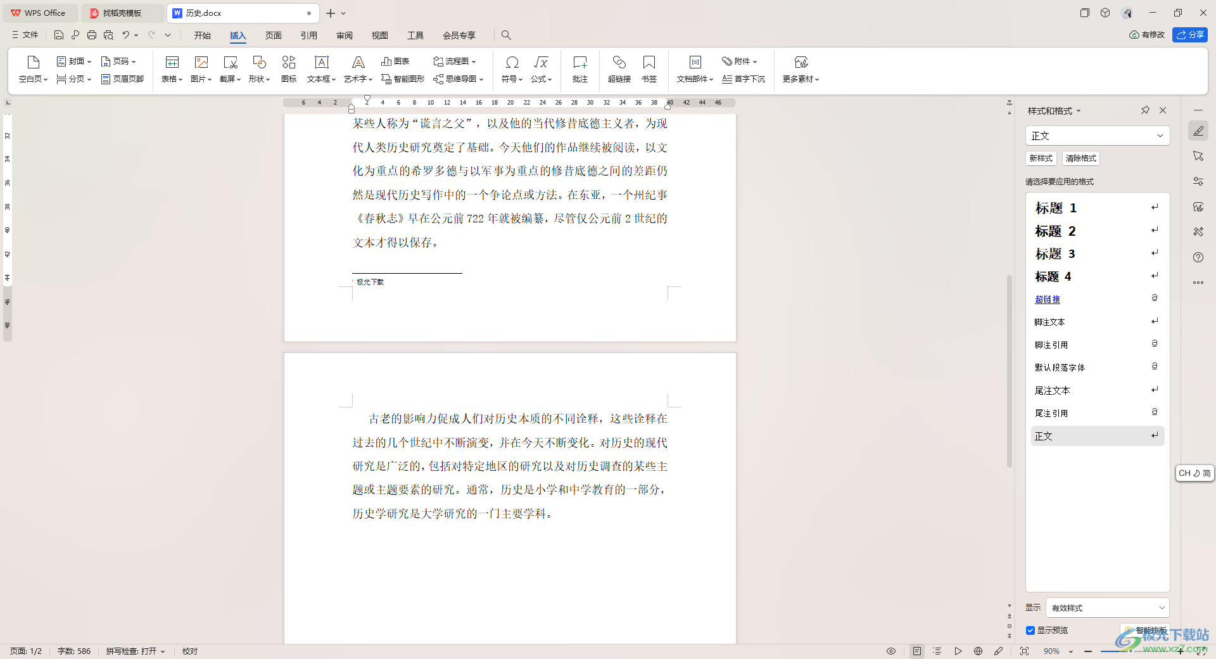Switch to the 开始 ribbon tab

[x=203, y=35]
